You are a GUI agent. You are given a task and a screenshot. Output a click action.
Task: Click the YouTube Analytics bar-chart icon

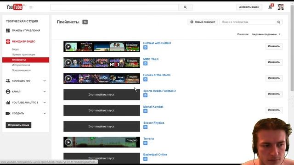(x=8, y=103)
